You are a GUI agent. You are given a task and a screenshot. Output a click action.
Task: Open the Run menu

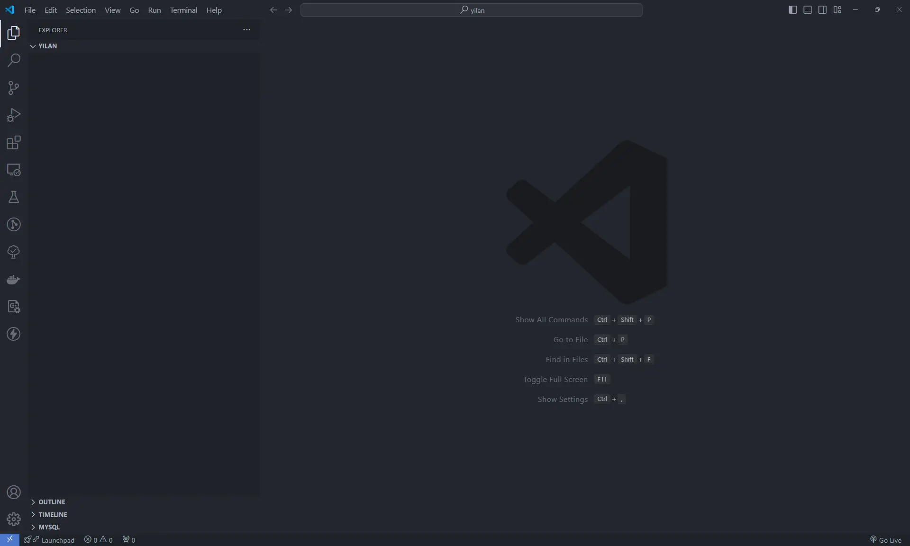(x=155, y=10)
